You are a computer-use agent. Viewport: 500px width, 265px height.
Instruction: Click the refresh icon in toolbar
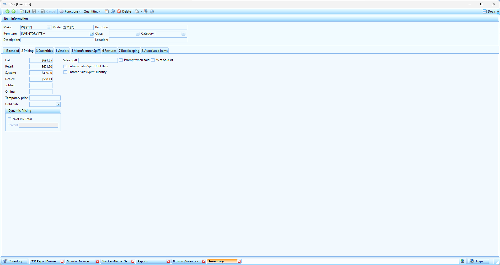(113, 12)
